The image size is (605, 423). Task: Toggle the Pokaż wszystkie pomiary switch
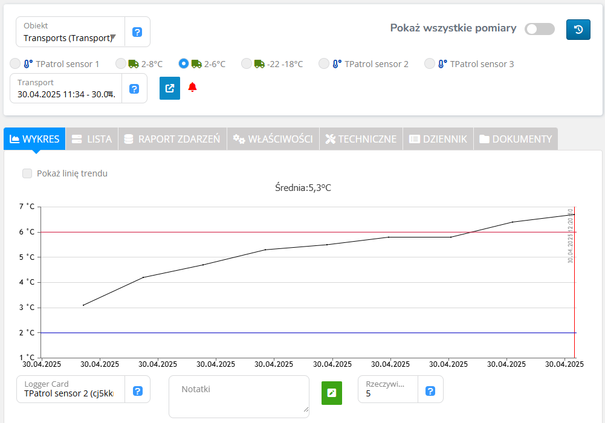pos(539,29)
